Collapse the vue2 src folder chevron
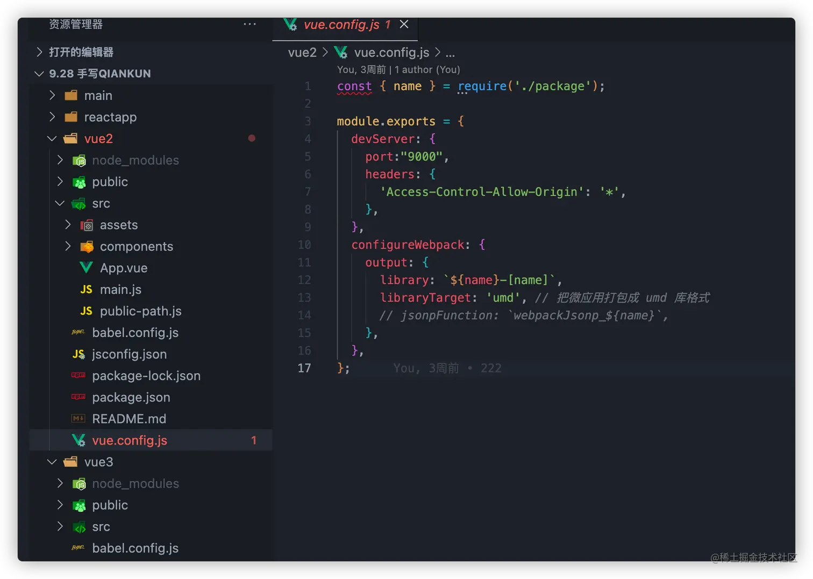The height and width of the screenshot is (579, 813). click(x=60, y=203)
